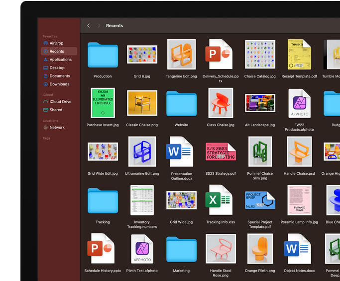Image resolution: width=340 pixels, height=281 pixels.
Task: Select the Special Project Template.pdf icon
Action: click(260, 200)
